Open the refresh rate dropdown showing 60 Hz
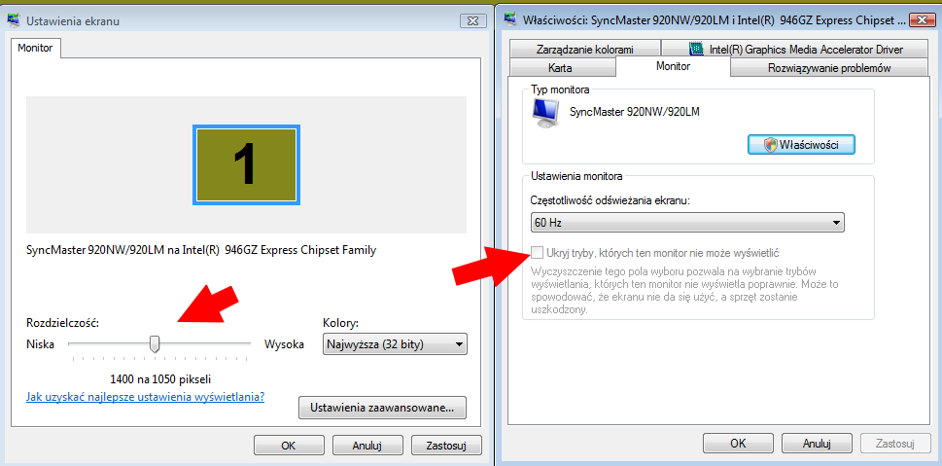 [687, 223]
